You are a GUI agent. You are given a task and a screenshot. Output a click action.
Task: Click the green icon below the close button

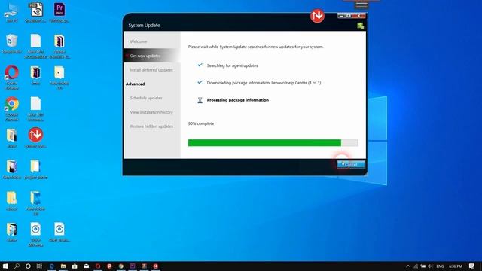click(x=361, y=26)
